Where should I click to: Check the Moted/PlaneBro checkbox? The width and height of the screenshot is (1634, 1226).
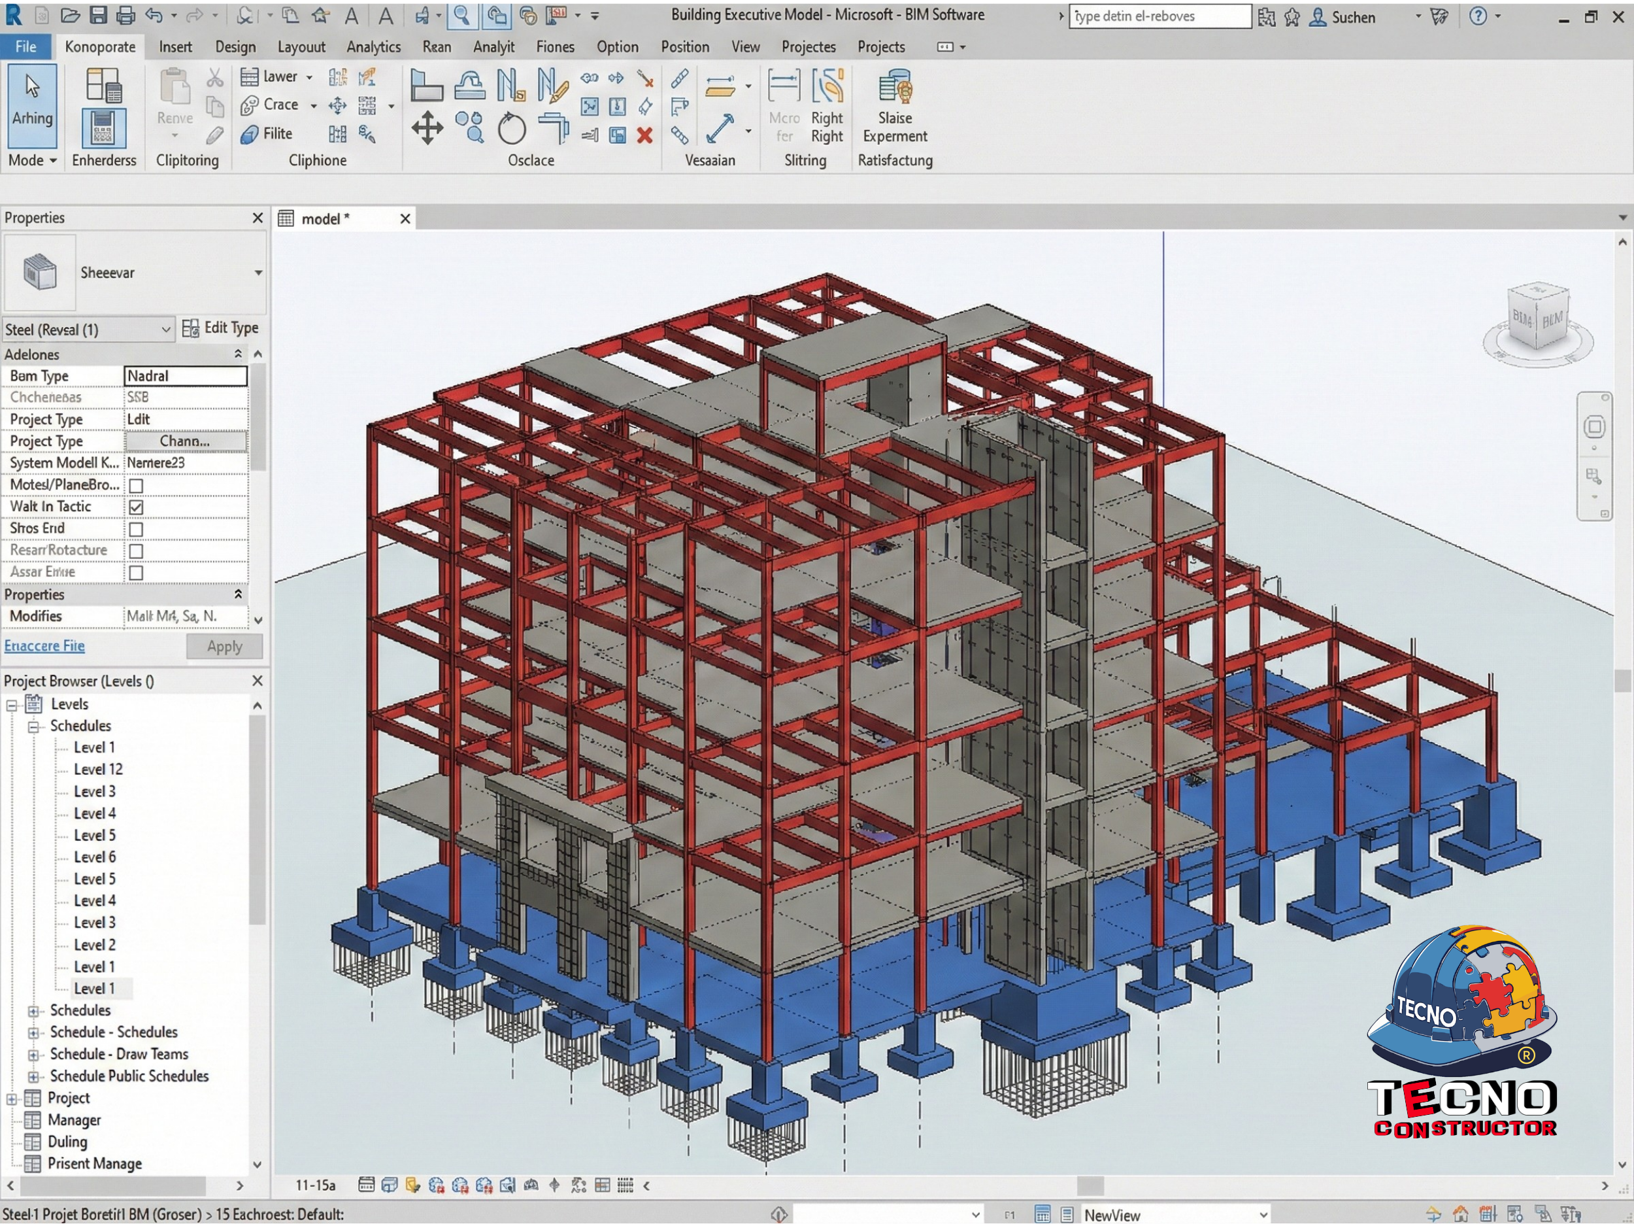tap(136, 486)
